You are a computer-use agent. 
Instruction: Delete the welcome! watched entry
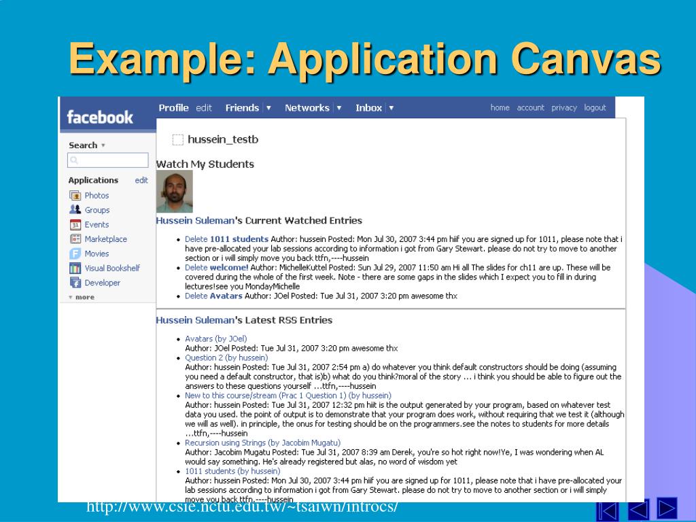196,268
